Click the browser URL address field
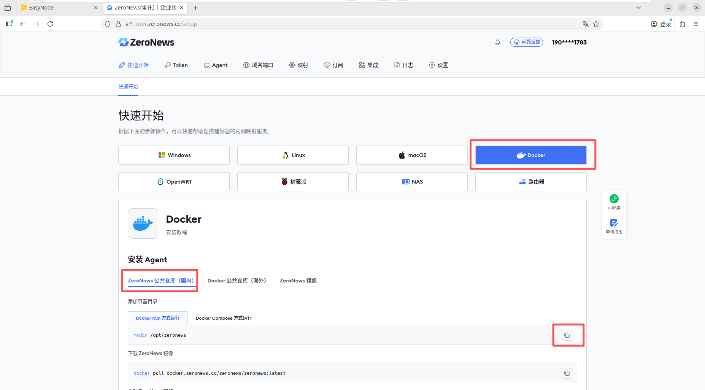Viewport: 705px width, 390px height. coord(342,24)
